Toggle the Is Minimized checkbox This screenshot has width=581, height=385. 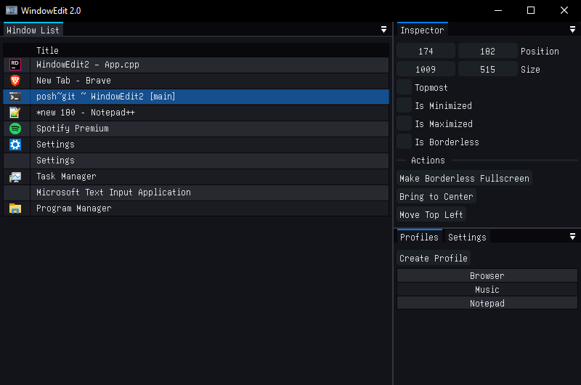coord(404,106)
